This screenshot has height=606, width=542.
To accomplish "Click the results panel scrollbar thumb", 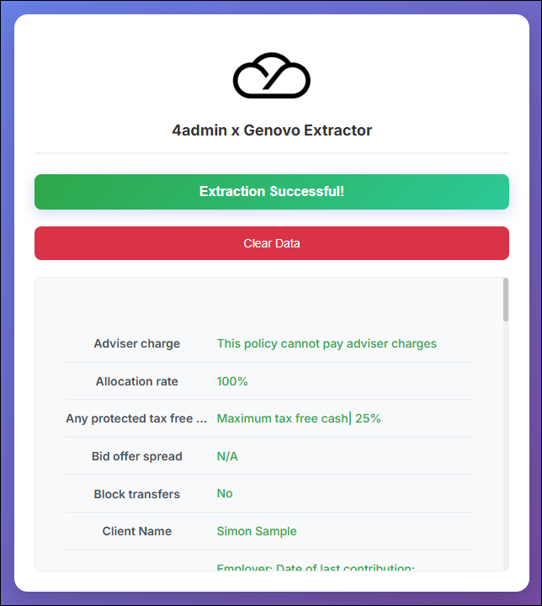I will (x=505, y=300).
